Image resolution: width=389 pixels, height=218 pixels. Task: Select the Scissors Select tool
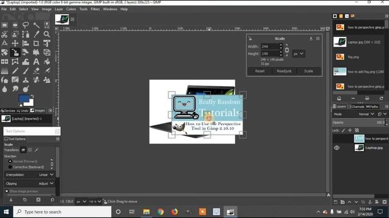[x=4, y=34]
